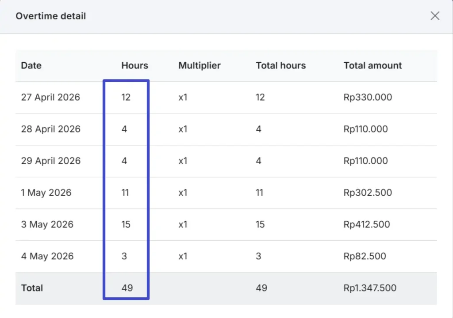Click the Rp1.347.500 total amount
This screenshot has height=318, width=453.
coord(370,288)
